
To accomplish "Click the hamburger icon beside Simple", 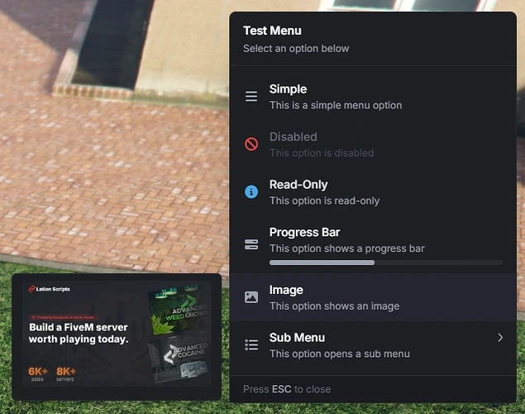I will pos(251,97).
